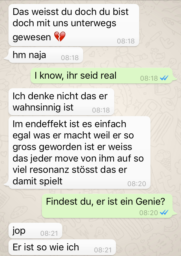
Task: Select the 'Er ist so wie ich' message
Action: tap(62, 248)
